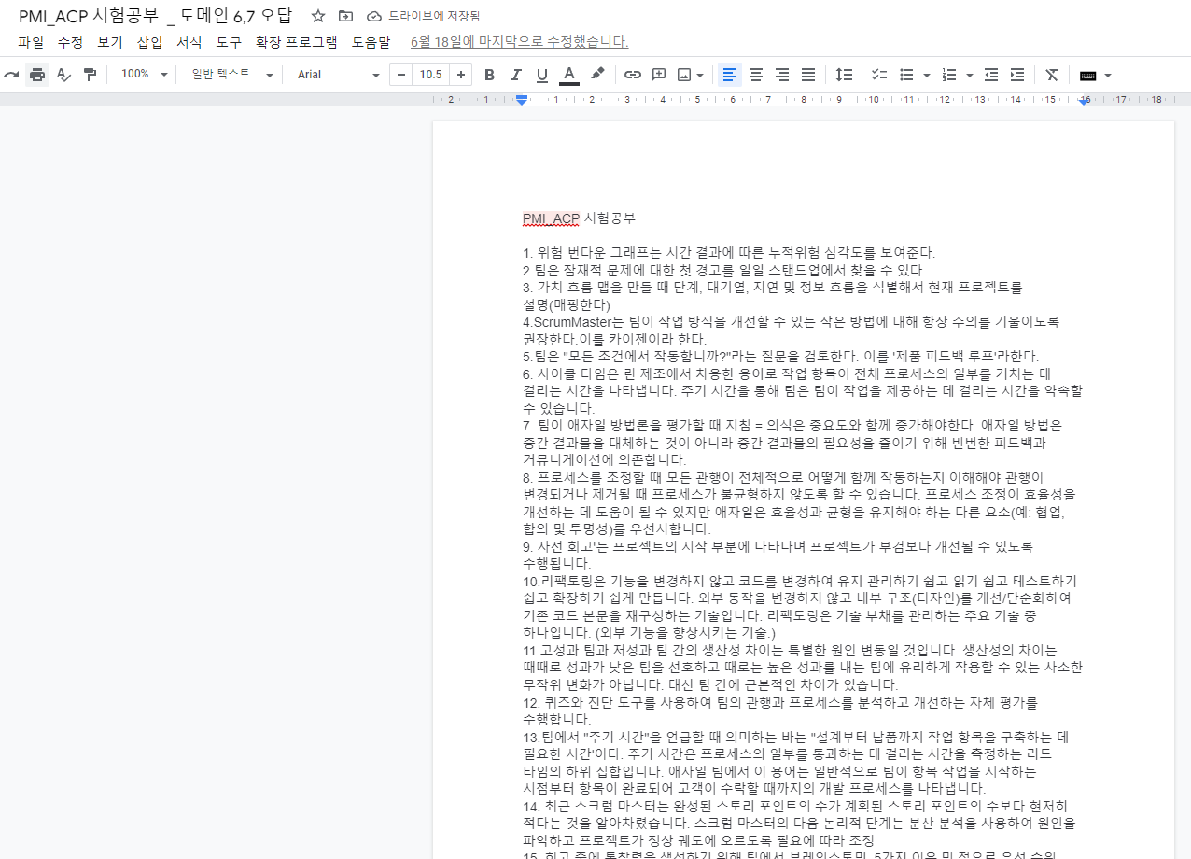Move document with folder icon
Screen dimensions: 1191x859
pos(346,16)
